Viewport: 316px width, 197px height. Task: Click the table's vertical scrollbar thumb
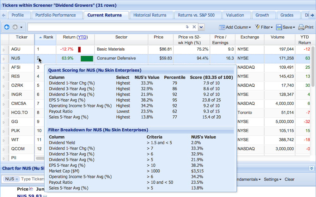point(313,66)
